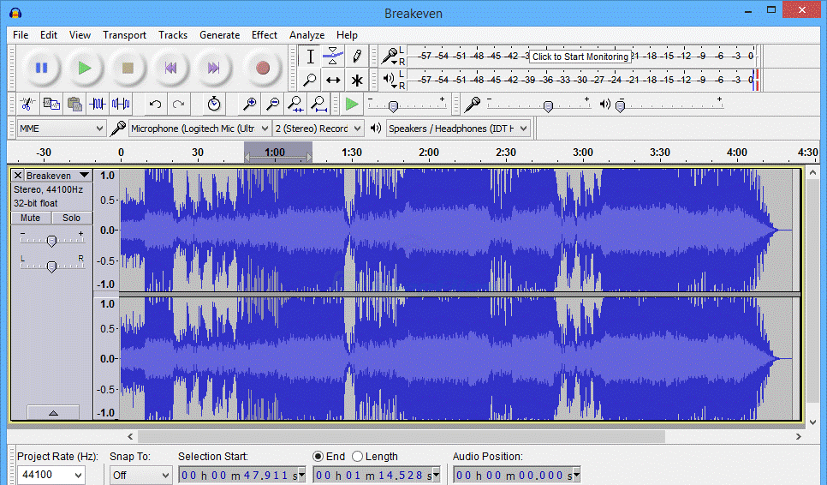Open the recording meter microphone menu
This screenshot has width=827, height=485.
point(391,57)
